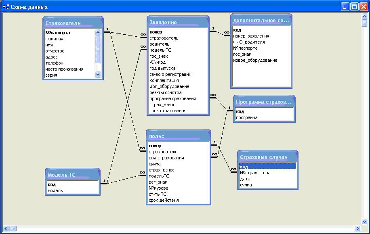Click the horizontal scrollbar right arrow

(357, 229)
